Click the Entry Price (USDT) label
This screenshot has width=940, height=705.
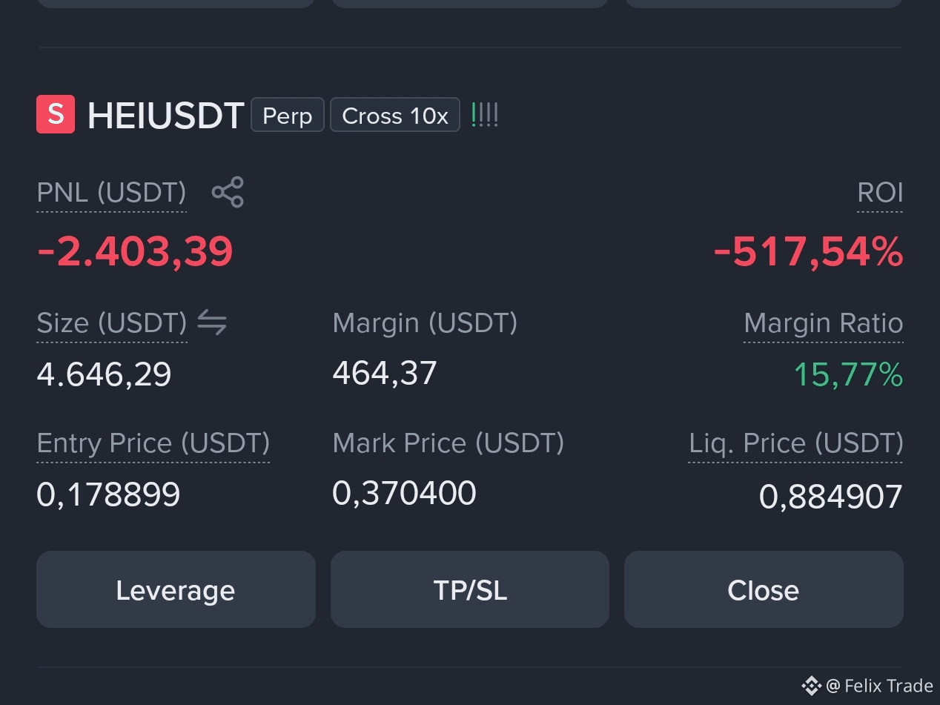(153, 443)
